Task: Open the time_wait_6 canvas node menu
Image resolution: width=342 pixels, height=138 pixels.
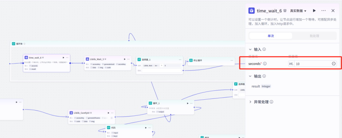Action: (x=67, y=58)
